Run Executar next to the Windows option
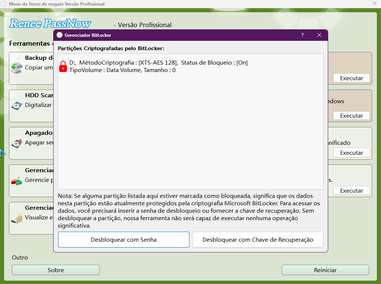The image size is (381, 284). (351, 115)
